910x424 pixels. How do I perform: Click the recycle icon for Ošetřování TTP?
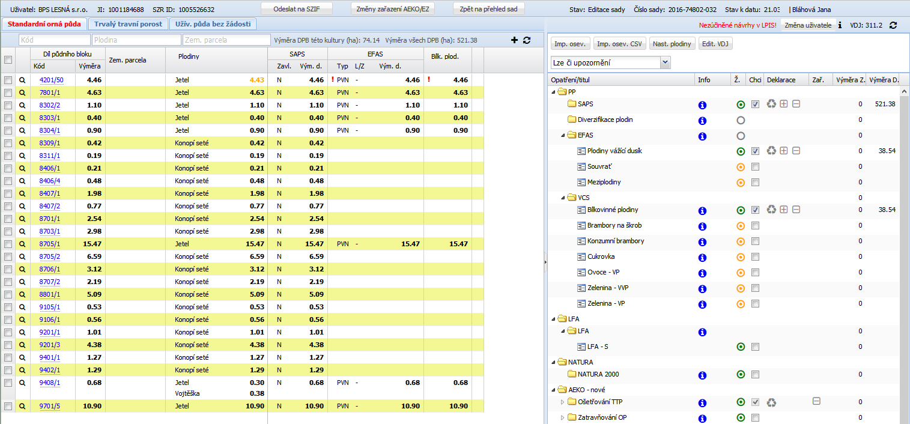click(x=772, y=402)
